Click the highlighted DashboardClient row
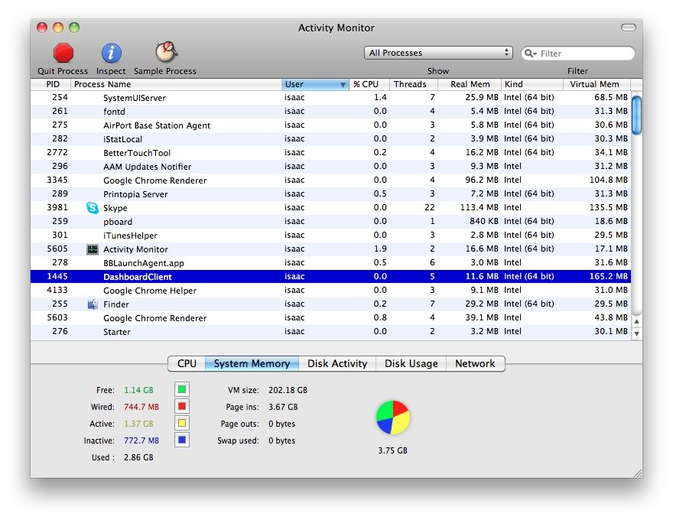 [330, 276]
